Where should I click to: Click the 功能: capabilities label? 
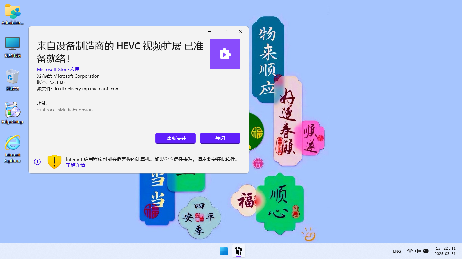[x=42, y=103]
